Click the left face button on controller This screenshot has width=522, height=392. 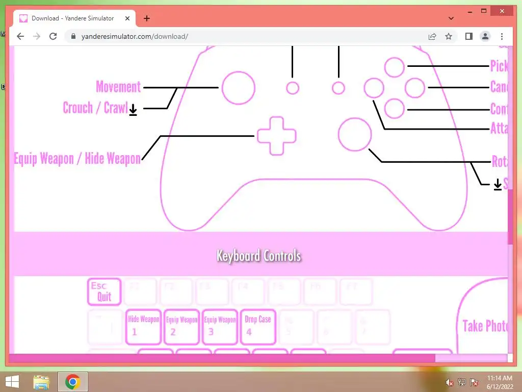pos(374,88)
